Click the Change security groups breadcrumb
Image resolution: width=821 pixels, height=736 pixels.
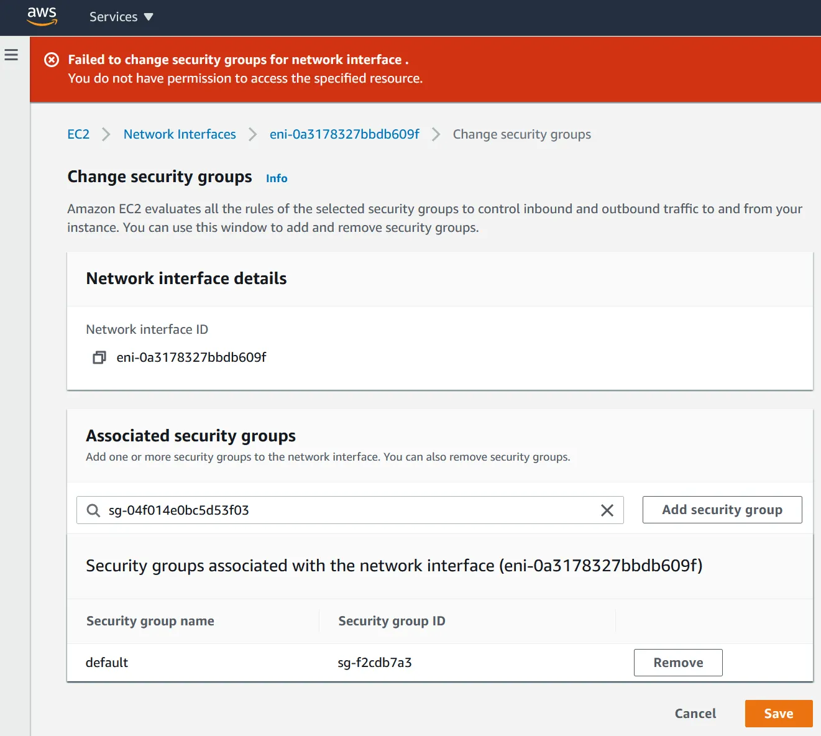pyautogui.click(x=521, y=134)
